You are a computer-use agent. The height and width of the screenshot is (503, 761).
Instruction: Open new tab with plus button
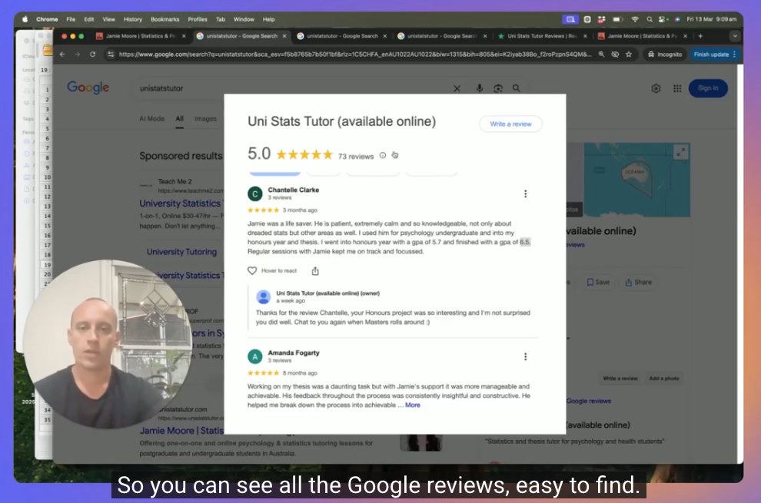[700, 36]
